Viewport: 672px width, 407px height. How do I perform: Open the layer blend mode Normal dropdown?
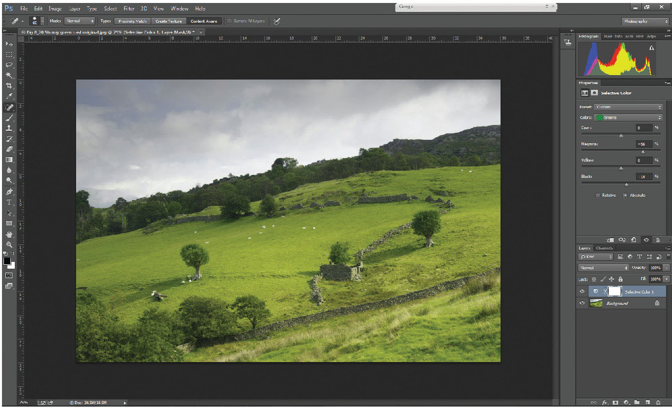click(603, 268)
